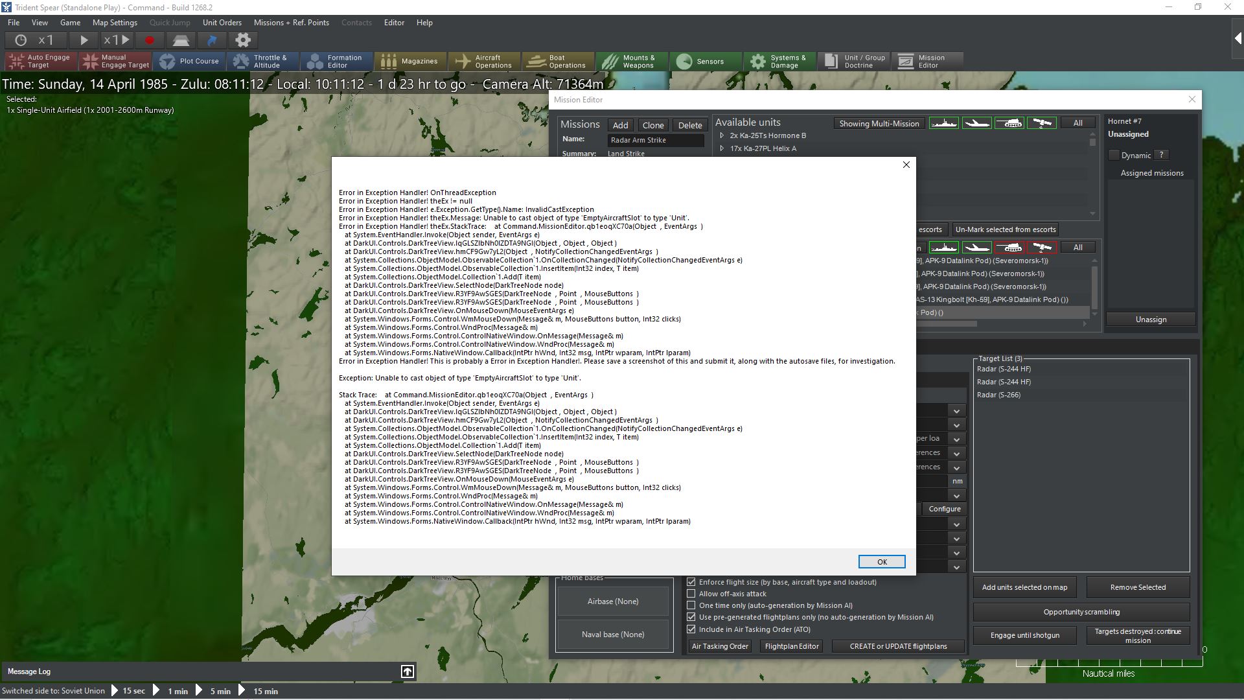Expand the 17x Ka-27PL Helix A node
1244x700 pixels.
click(722, 148)
